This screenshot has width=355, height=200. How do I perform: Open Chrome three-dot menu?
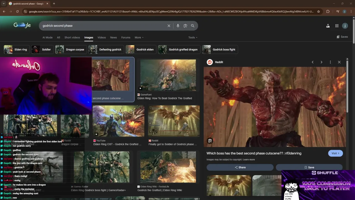(351, 11)
